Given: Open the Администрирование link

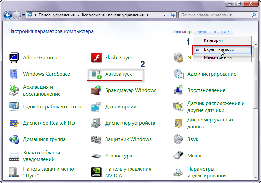Looking at the screenshot, I should (212, 74).
